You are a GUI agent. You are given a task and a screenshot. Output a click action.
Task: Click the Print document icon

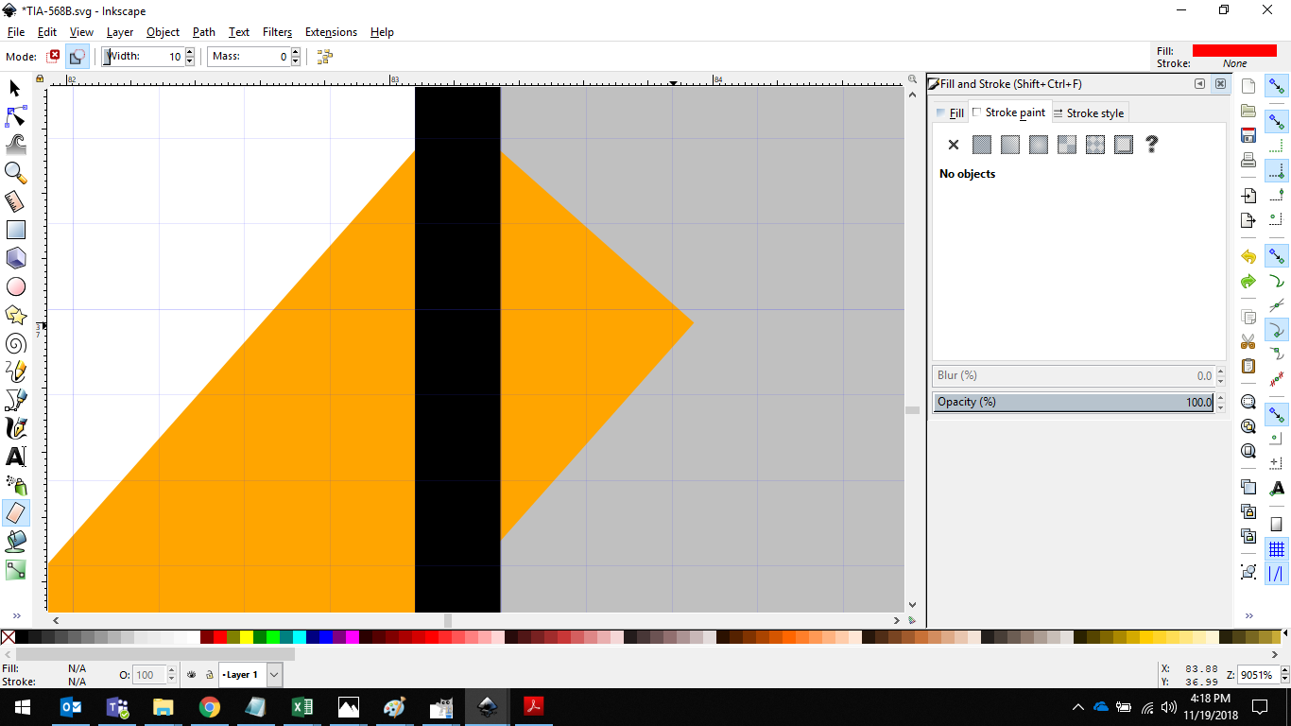[1248, 160]
